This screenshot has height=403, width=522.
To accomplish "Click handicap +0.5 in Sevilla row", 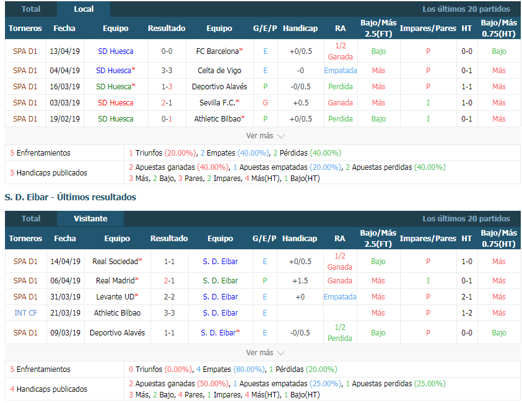I will [300, 103].
